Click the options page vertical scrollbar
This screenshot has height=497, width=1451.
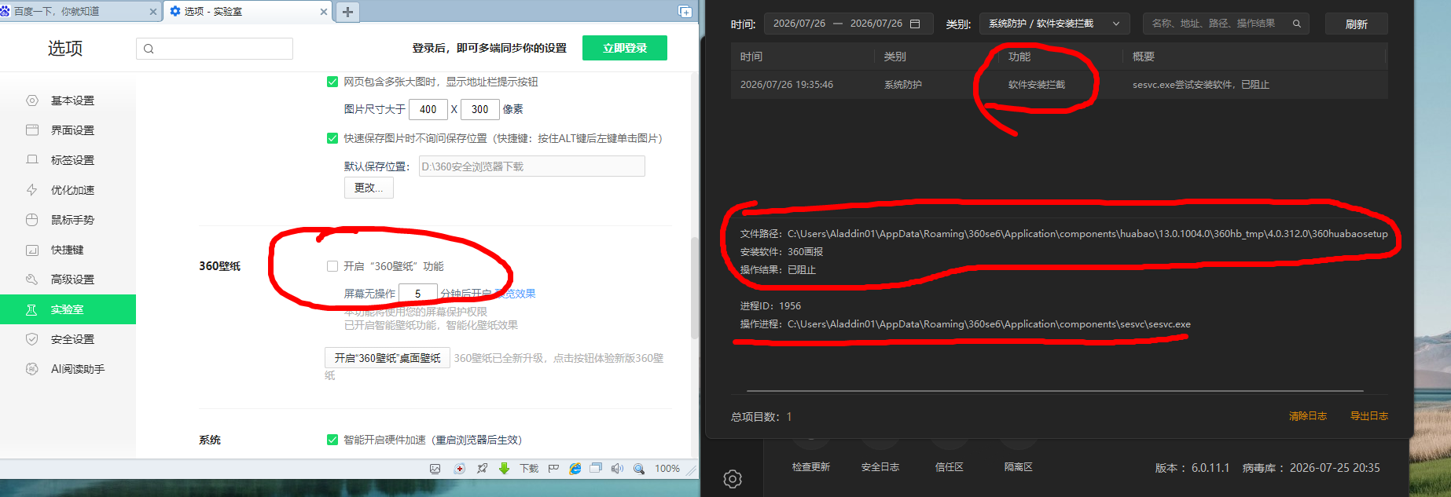coord(694,287)
